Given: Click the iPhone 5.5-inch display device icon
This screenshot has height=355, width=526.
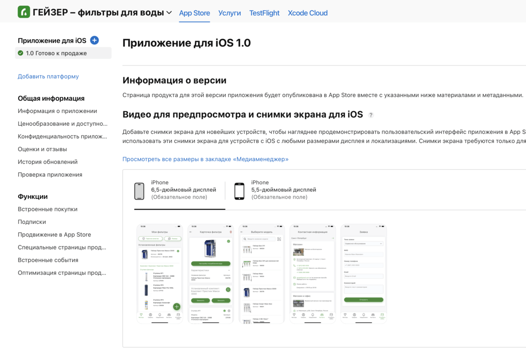Looking at the screenshot, I should click(239, 191).
